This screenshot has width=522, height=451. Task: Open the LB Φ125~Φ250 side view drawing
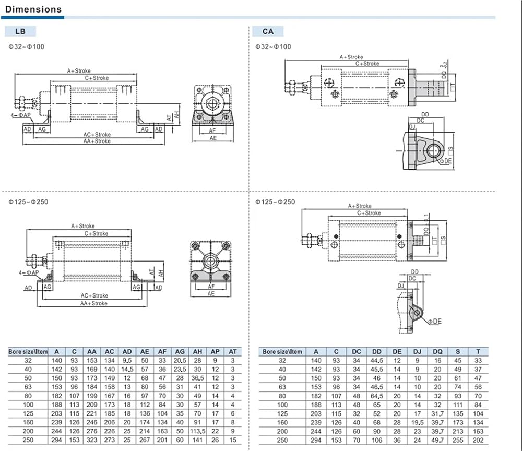(91, 265)
